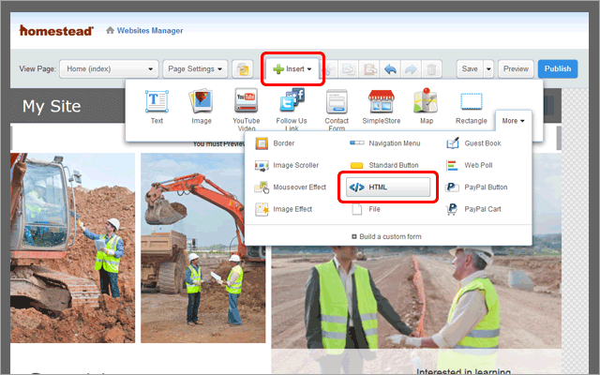Add a PayPal Cart element
The height and width of the screenshot is (375, 600).
[473, 209]
